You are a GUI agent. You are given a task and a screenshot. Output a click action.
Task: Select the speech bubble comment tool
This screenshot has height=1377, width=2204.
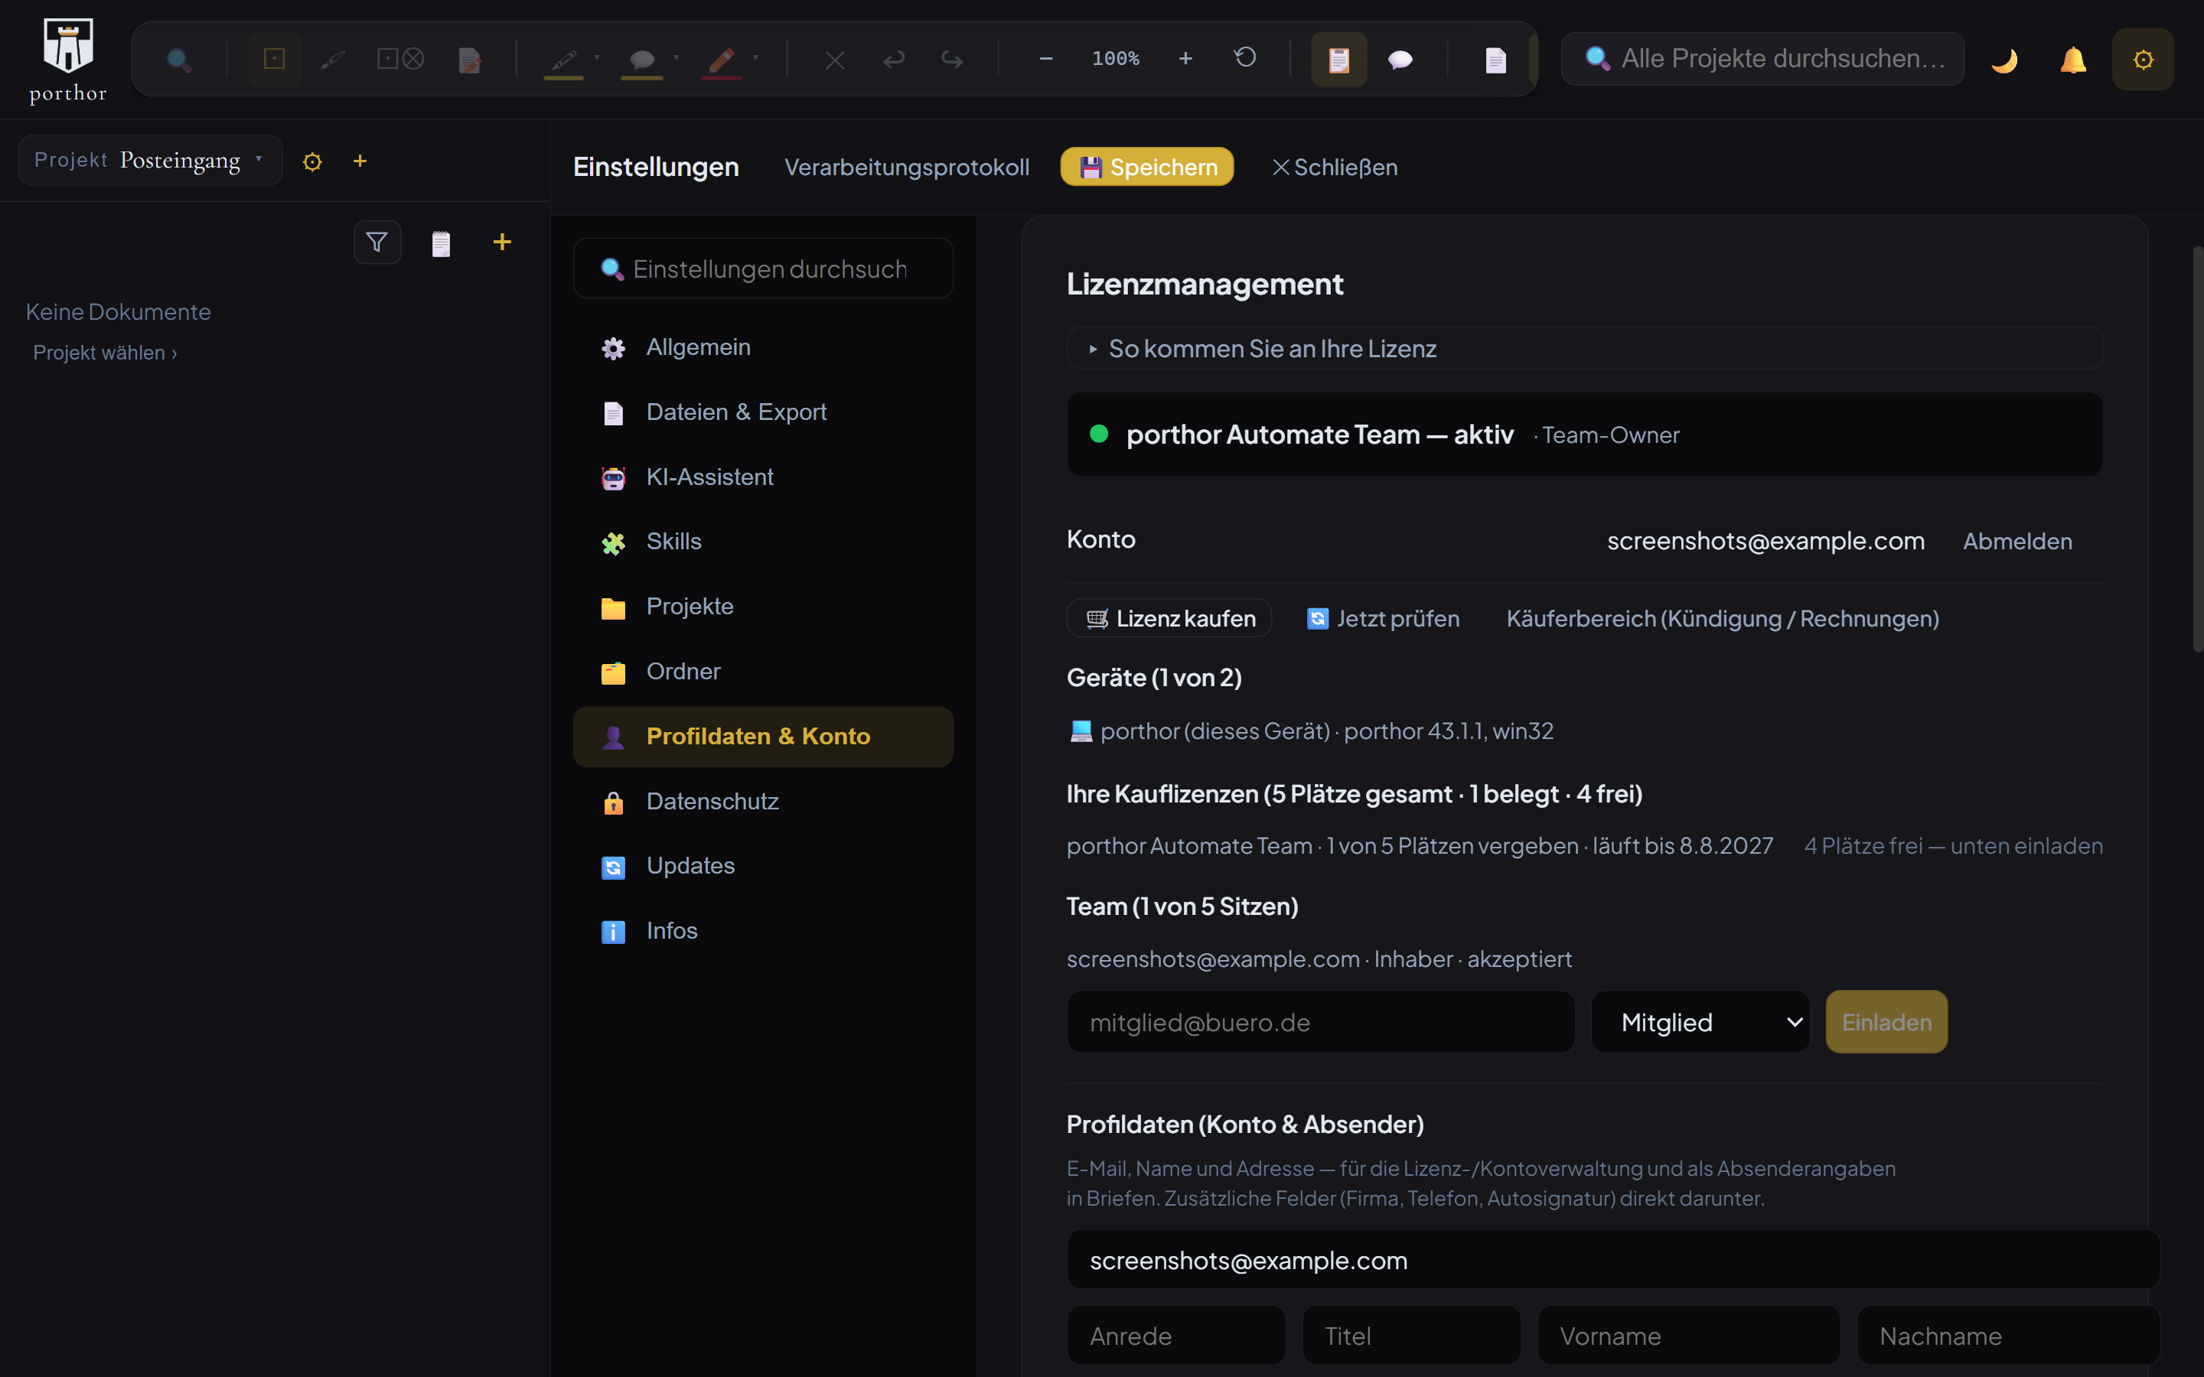(x=642, y=60)
